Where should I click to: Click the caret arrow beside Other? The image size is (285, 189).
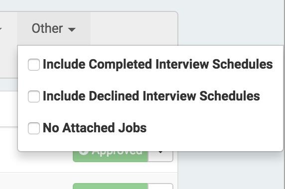tap(72, 29)
